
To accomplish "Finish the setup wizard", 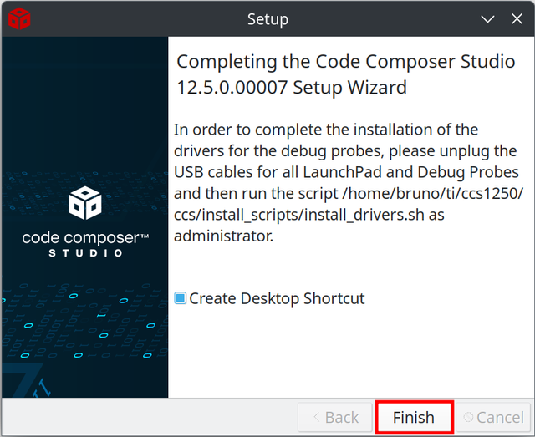I will click(414, 417).
